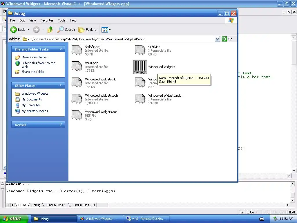
Task: Expand the Details panel
Action: [61, 125]
